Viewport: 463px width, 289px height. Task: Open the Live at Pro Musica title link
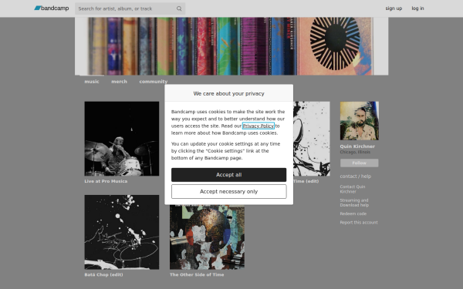[106, 181]
